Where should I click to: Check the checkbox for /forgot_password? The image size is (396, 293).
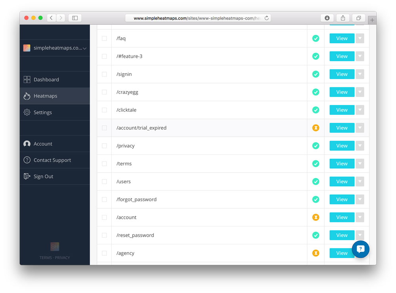tap(104, 200)
